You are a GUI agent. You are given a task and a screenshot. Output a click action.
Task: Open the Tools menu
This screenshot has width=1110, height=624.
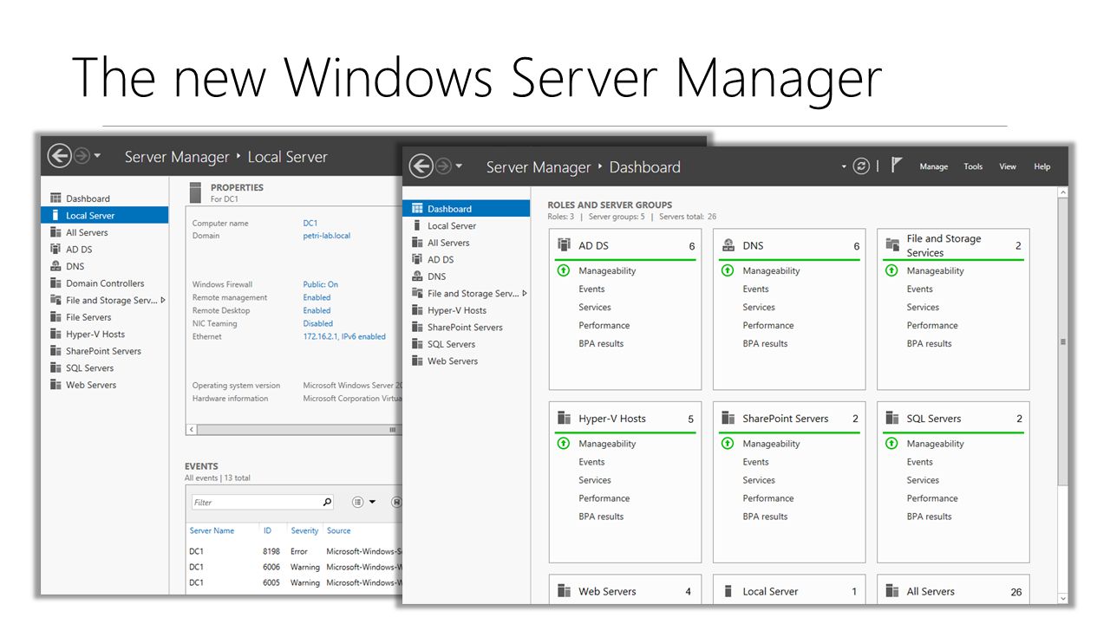(x=973, y=166)
